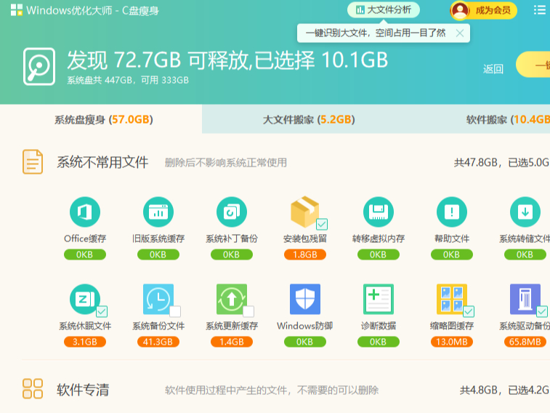Screen dimensions: 550x413
Task: Open the 旧版系统缓存 icon
Action: 158,212
